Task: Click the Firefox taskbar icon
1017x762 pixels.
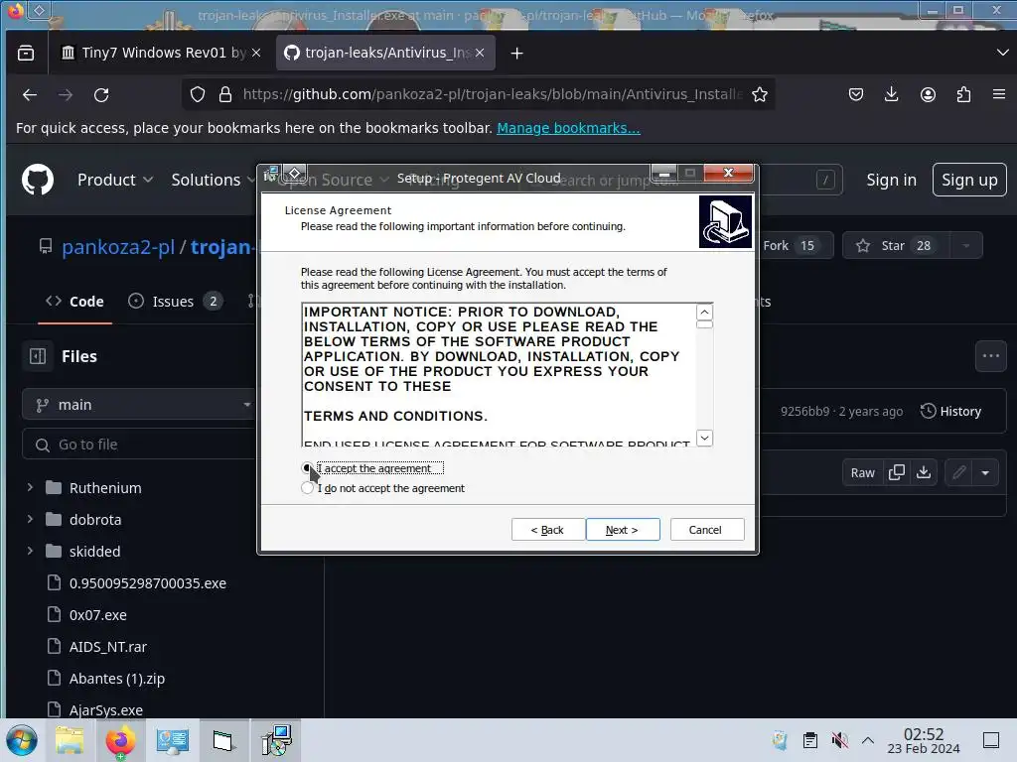Action: pyautogui.click(x=120, y=740)
